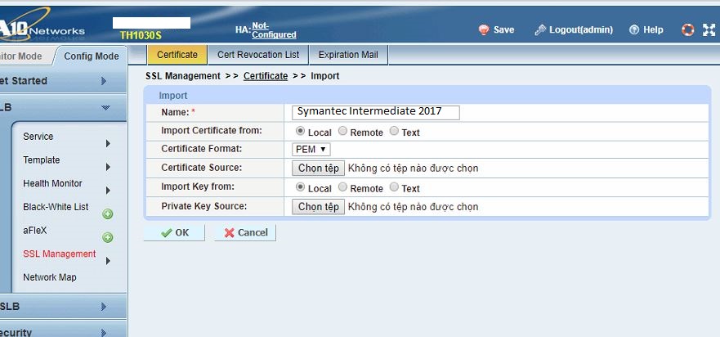Click green plus icon beside Black-White List

click(x=107, y=214)
